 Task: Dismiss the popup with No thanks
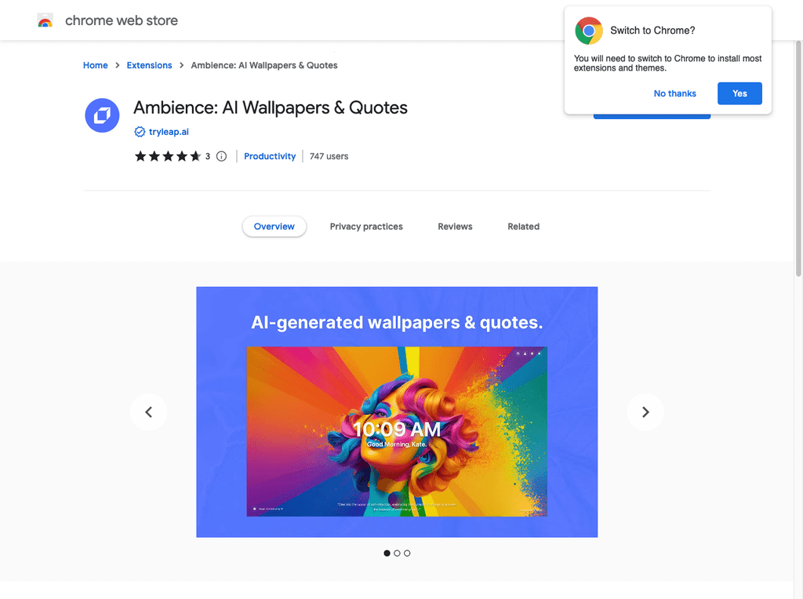pyautogui.click(x=674, y=93)
